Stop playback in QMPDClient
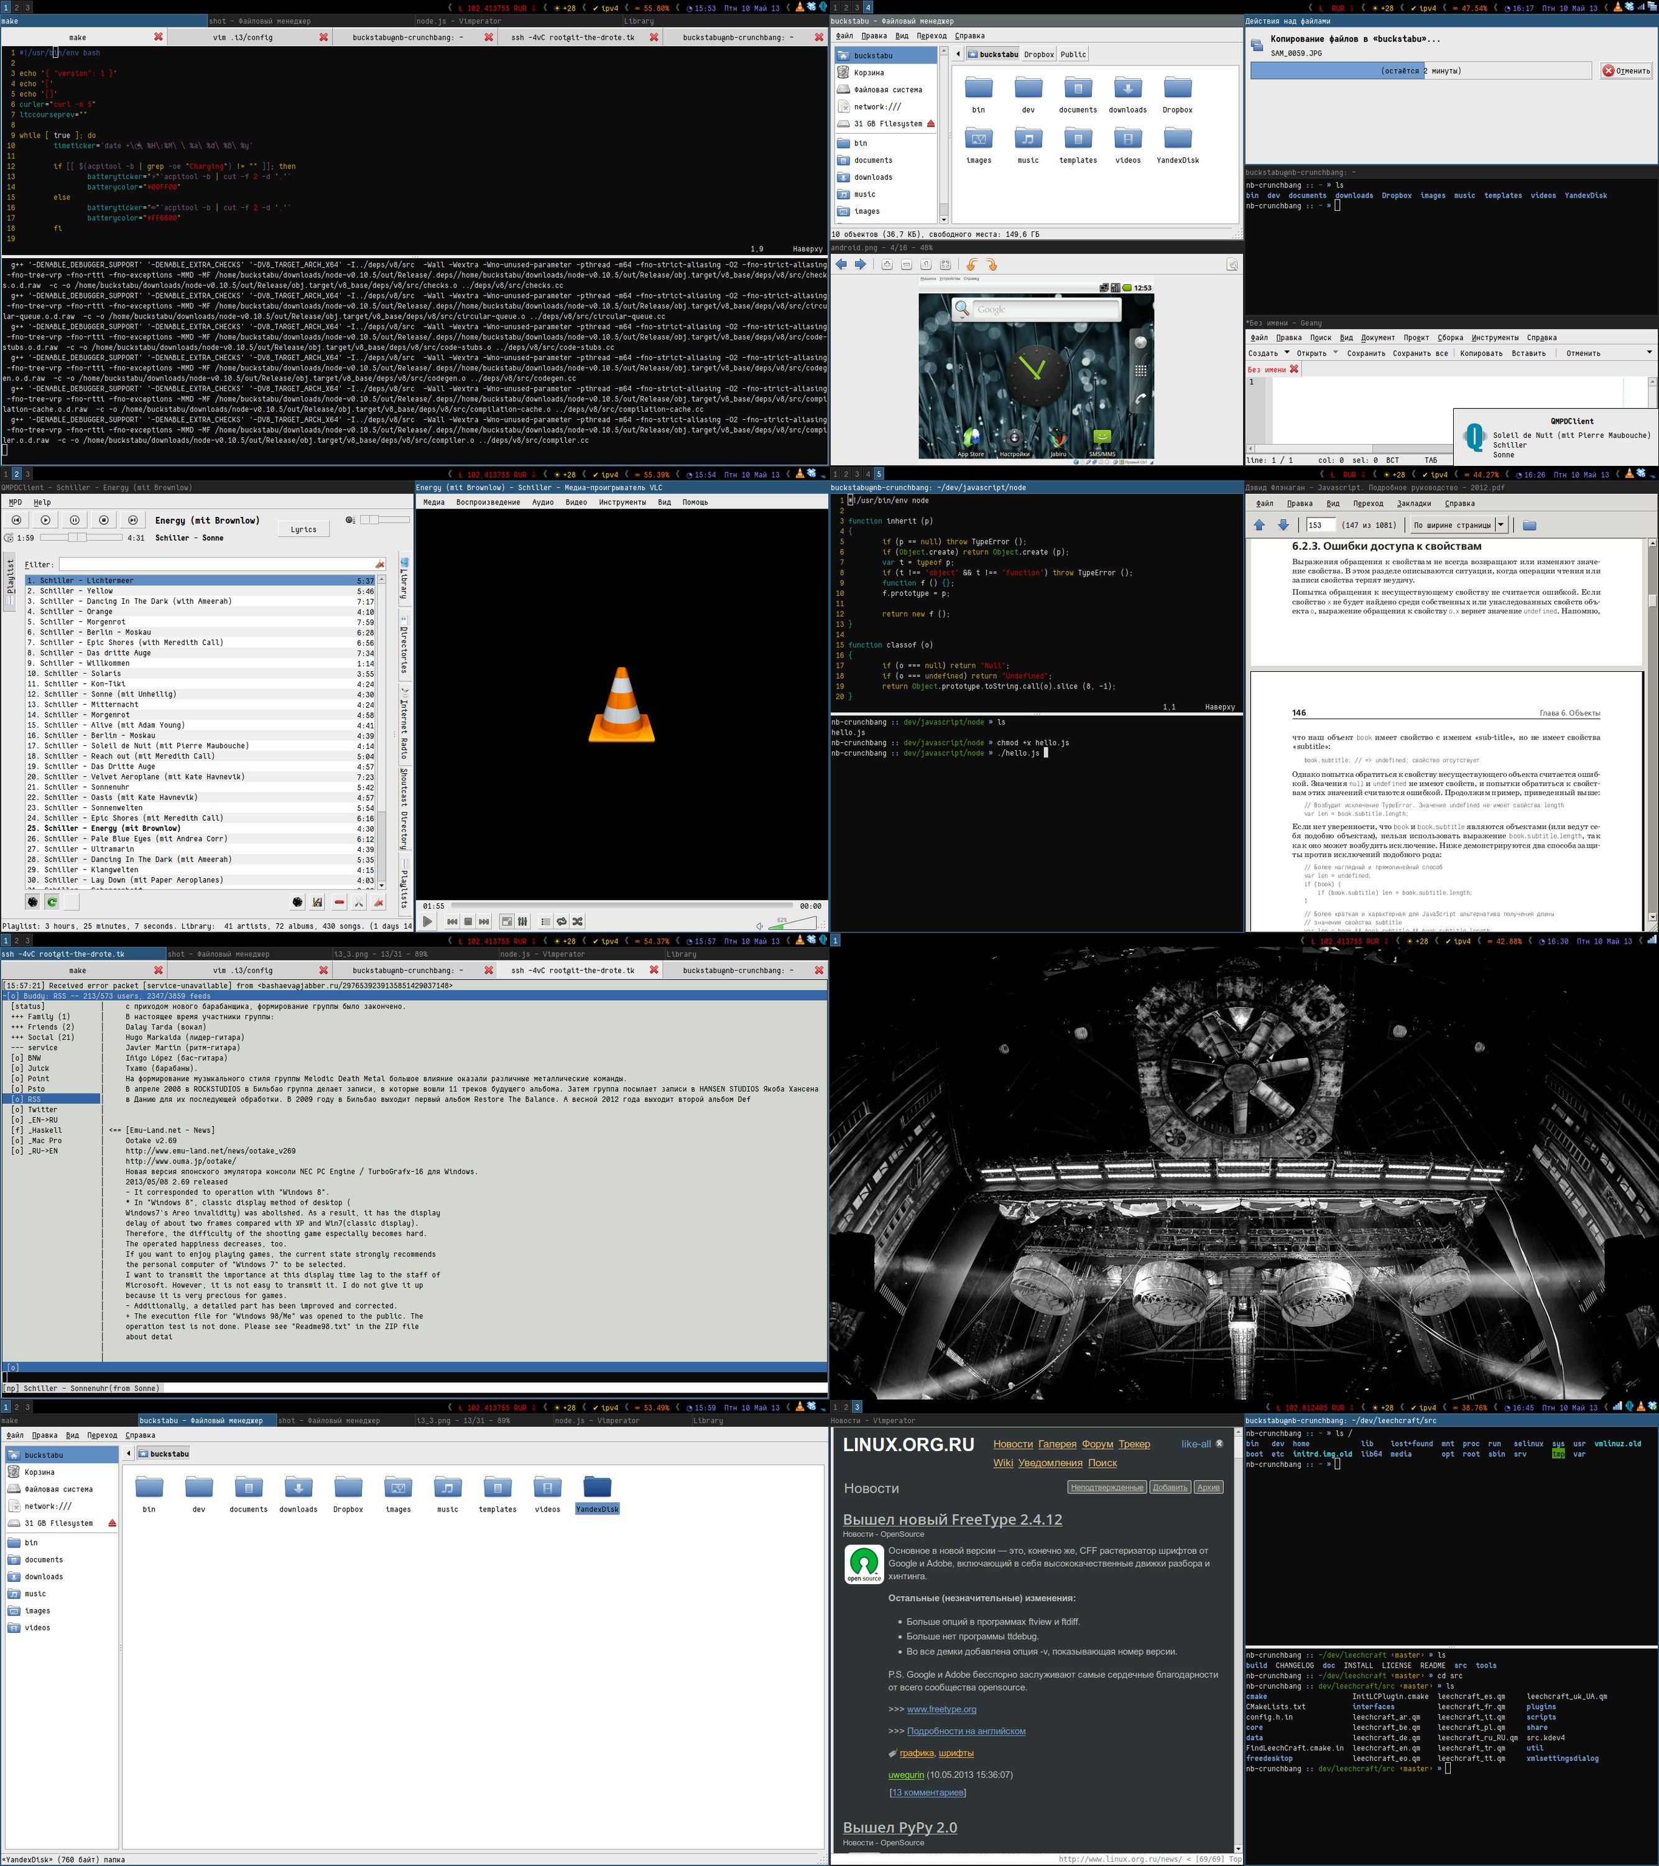 [104, 519]
